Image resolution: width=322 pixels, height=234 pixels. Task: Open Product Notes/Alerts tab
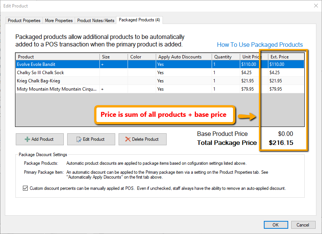click(96, 21)
